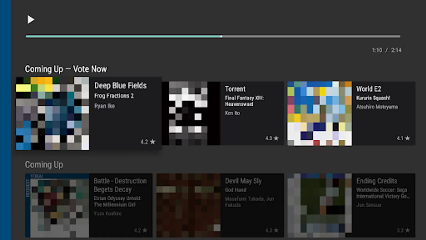Click star rating on Etrian Odyssey card
Viewport: 426px width, 240px height.
pos(145,230)
